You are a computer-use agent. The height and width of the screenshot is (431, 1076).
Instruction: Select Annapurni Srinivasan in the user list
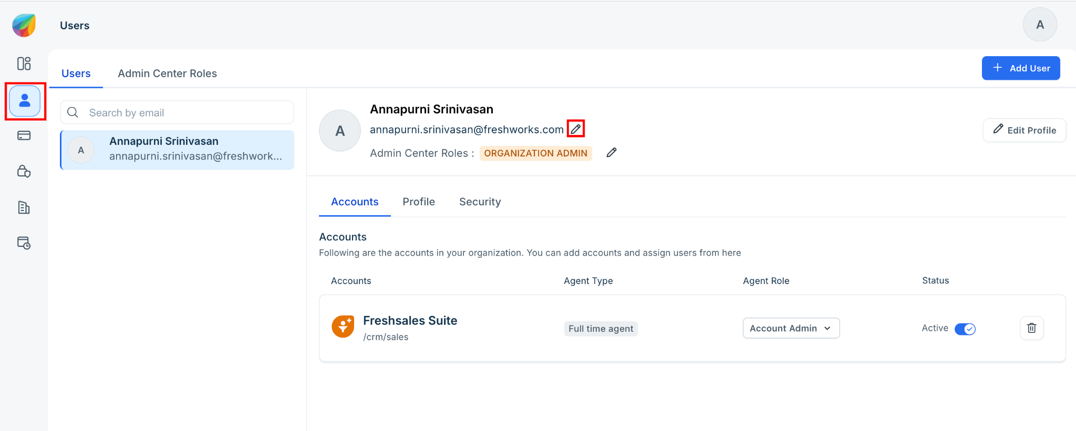[x=178, y=150]
